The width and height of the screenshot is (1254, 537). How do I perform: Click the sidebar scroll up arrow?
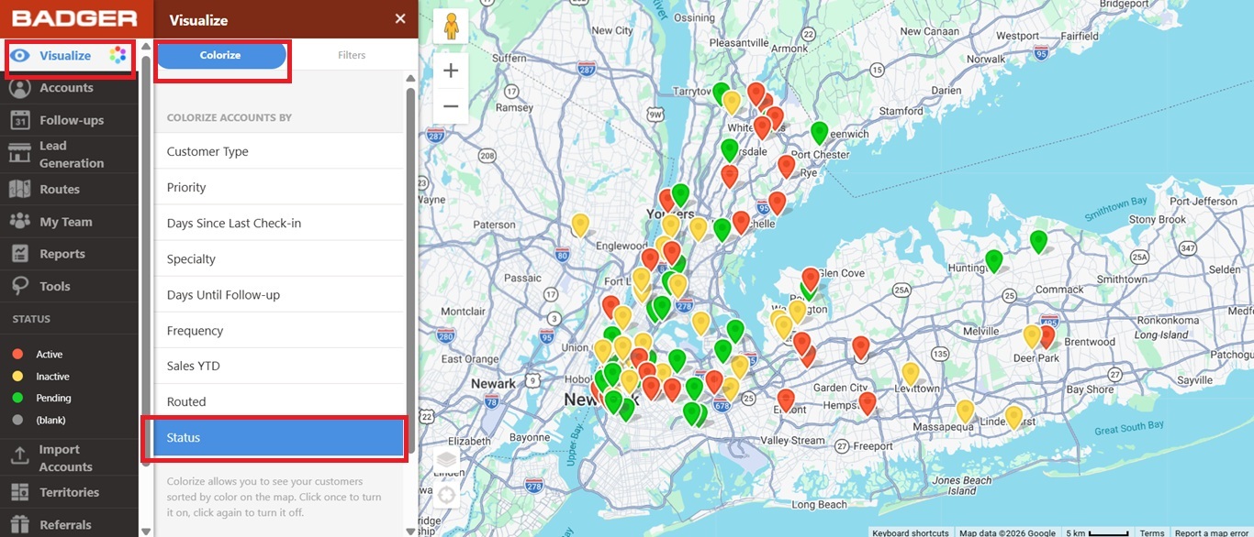tap(146, 46)
